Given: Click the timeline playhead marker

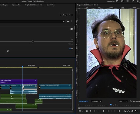Looking at the screenshot, I should click(x=23, y=67).
